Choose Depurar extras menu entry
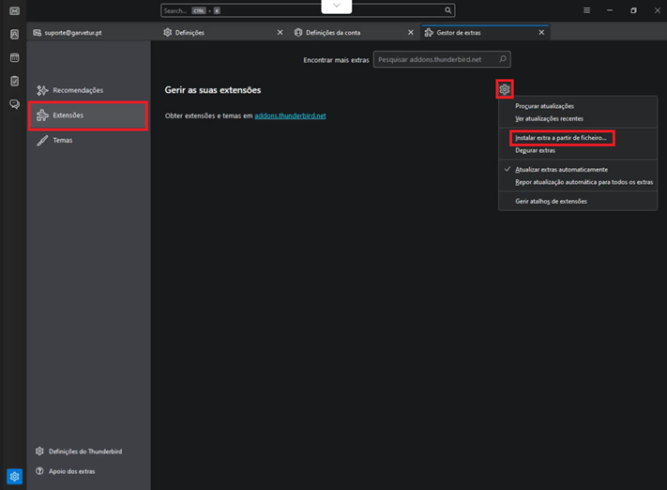 [x=578, y=151]
